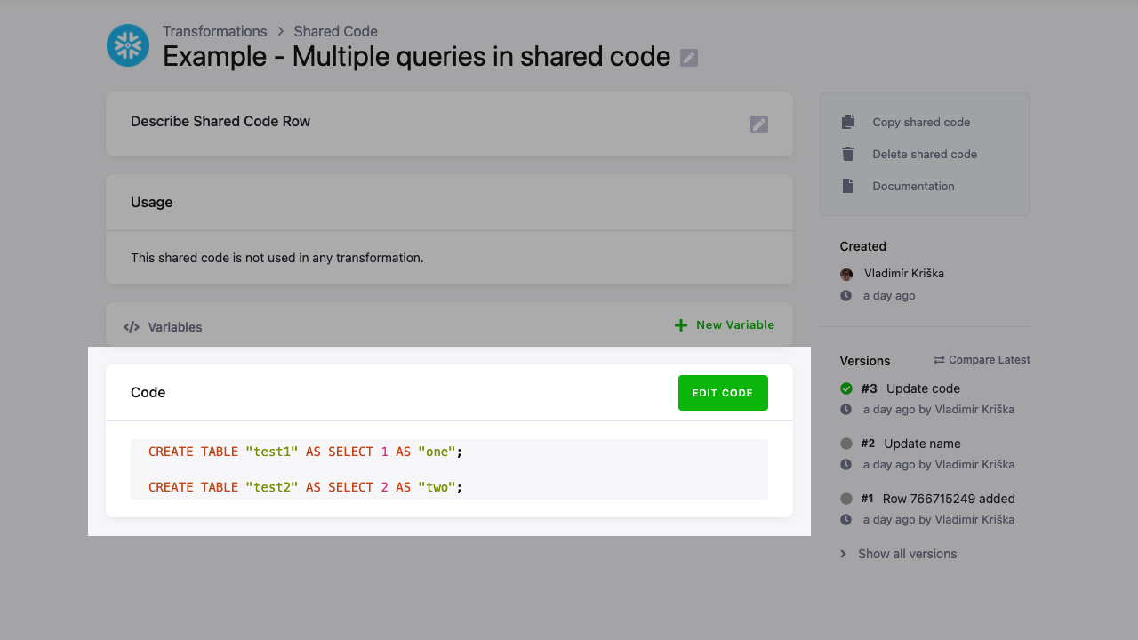Click the code brackets icon beside Variables

point(132,326)
